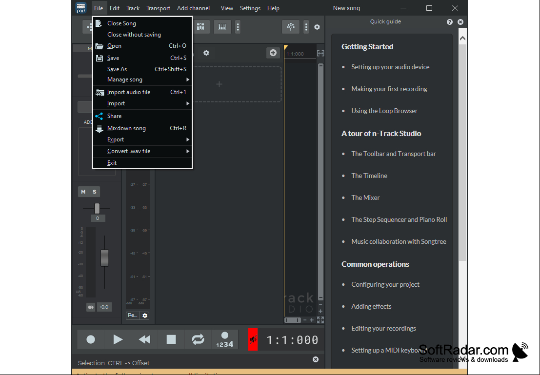Mute the channel with M button

coord(83,192)
